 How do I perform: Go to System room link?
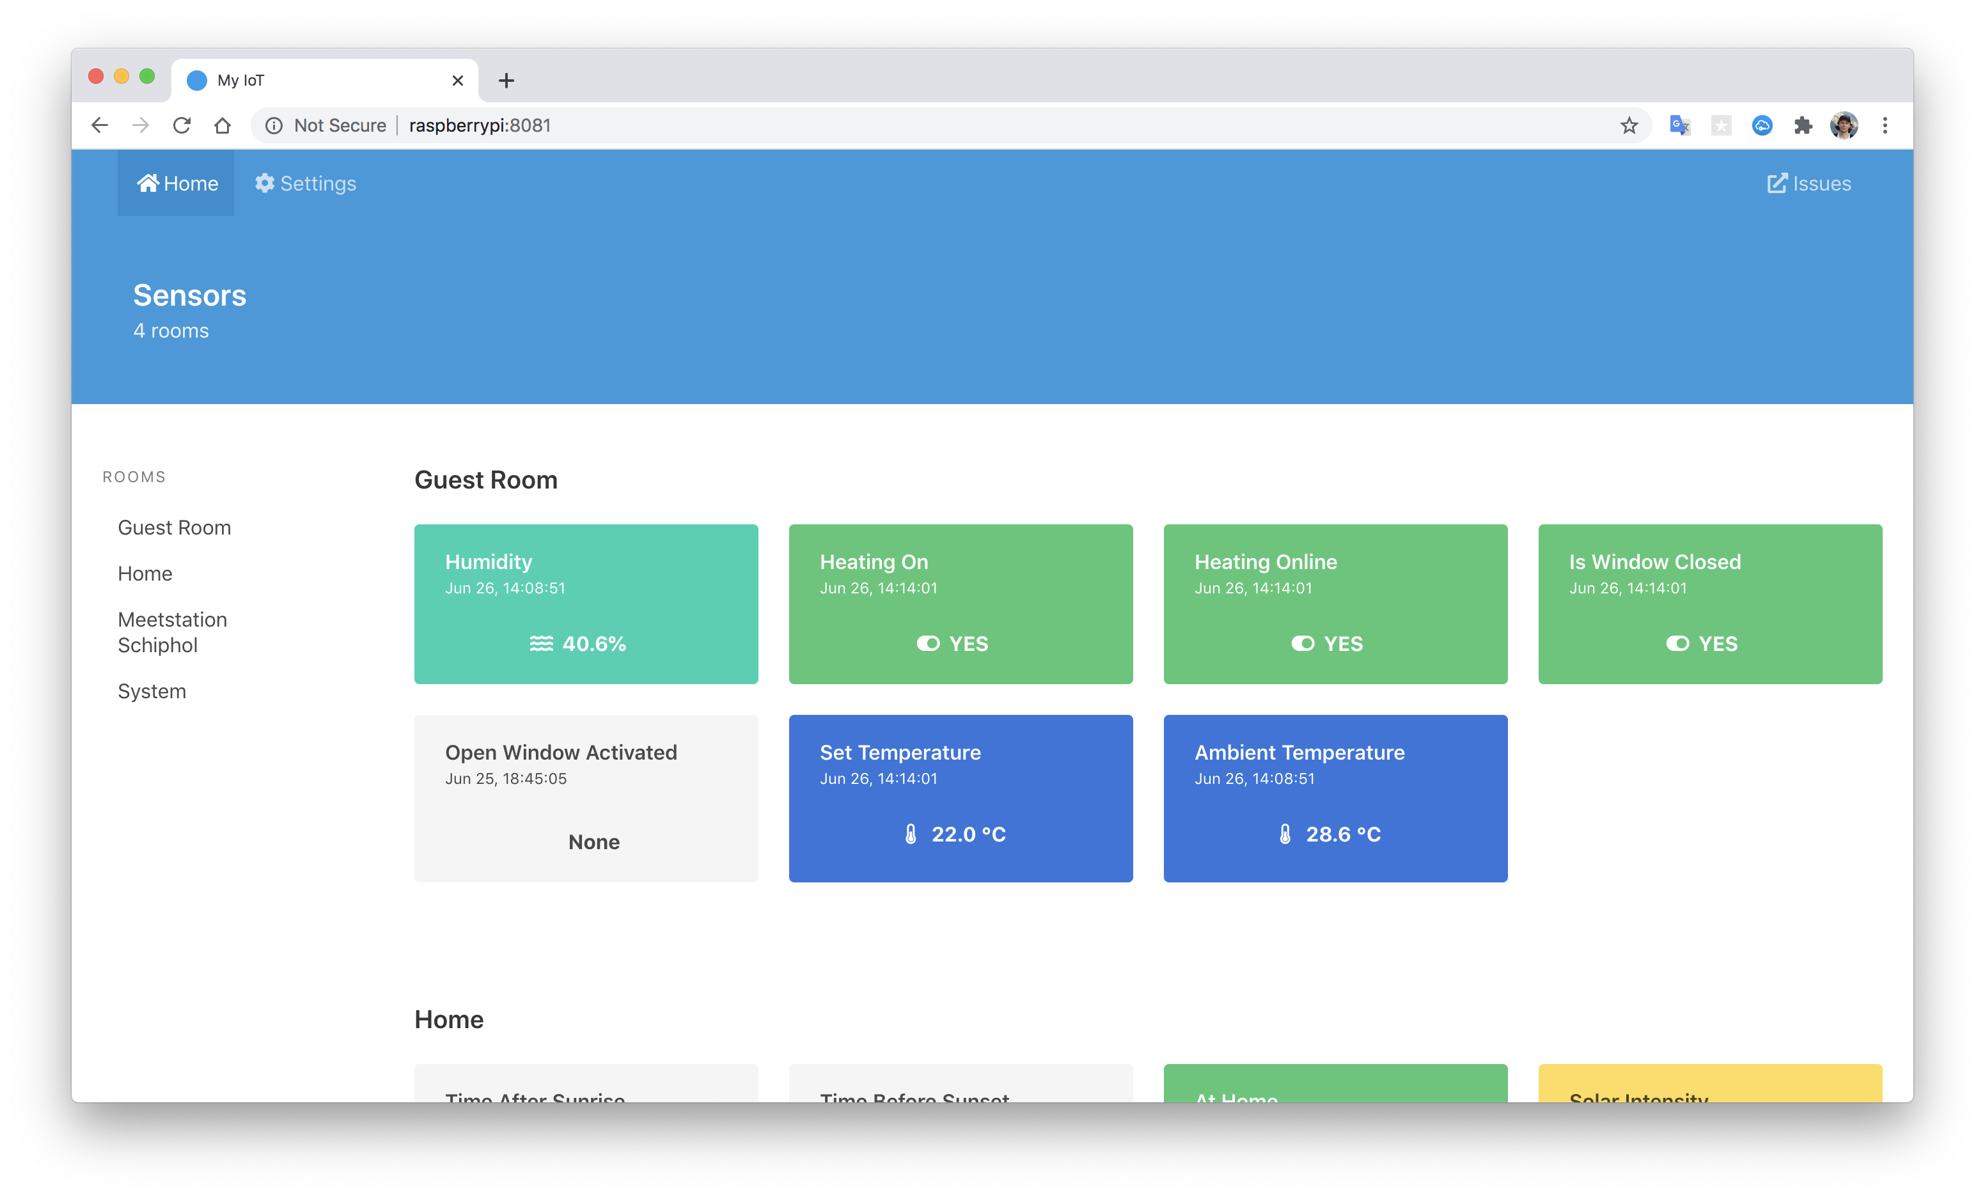pyautogui.click(x=152, y=691)
